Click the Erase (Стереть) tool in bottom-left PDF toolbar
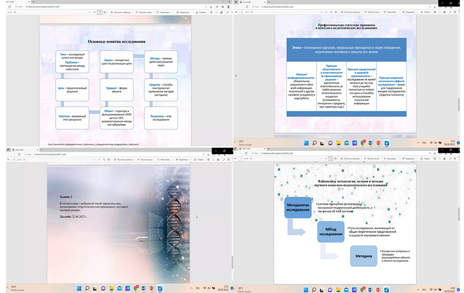 (204, 158)
